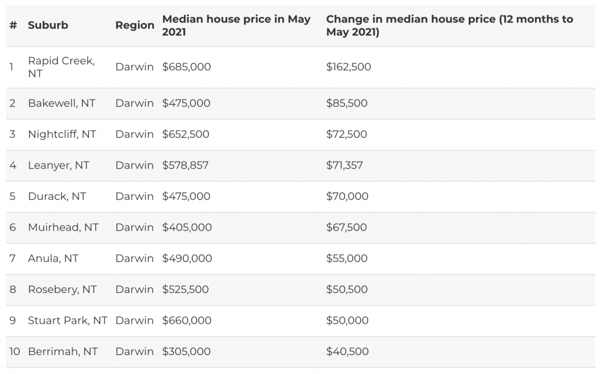Viewport: 606px width, 374px height.
Task: Select the Bakewell, NT suburb cell
Action: click(x=62, y=103)
